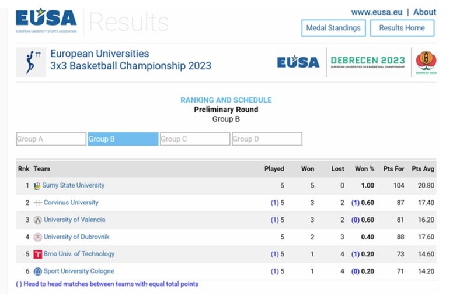Click the Won % value 1.00

[x=368, y=186]
